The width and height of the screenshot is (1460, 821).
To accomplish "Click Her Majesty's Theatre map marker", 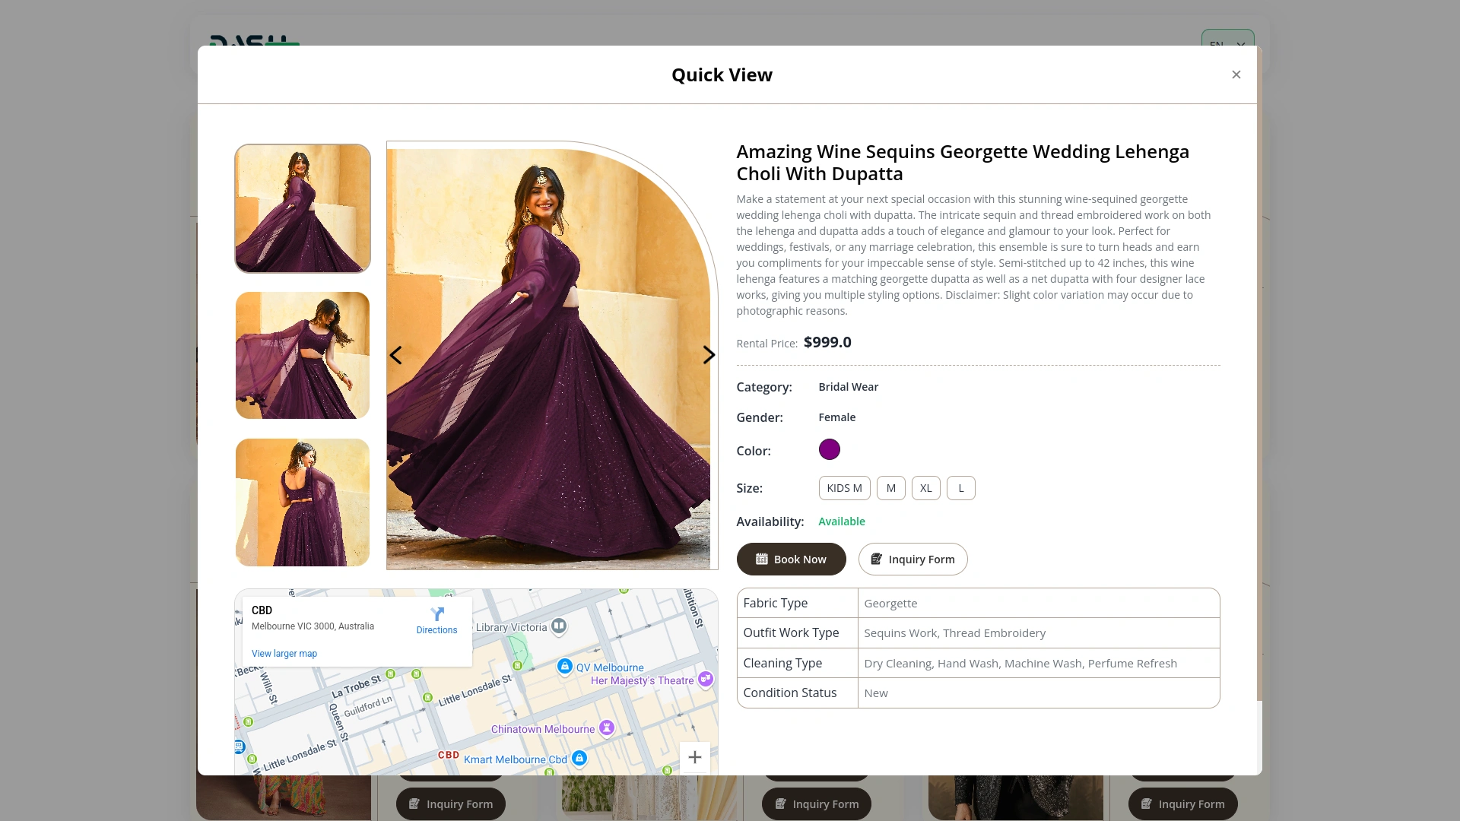I will pos(706,679).
